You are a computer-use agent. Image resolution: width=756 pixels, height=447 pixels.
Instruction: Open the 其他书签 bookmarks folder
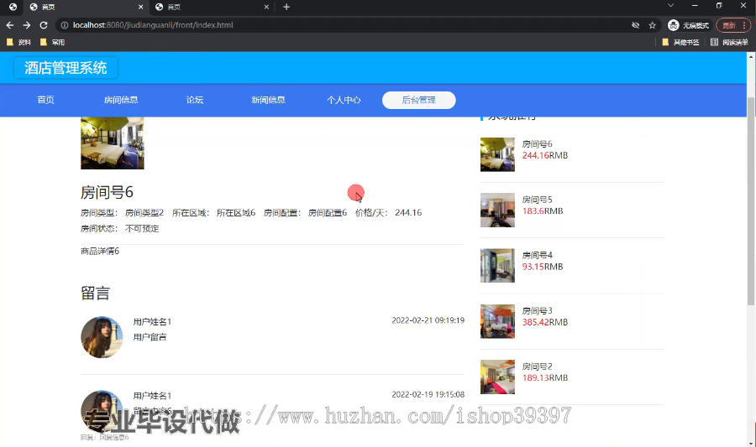680,42
